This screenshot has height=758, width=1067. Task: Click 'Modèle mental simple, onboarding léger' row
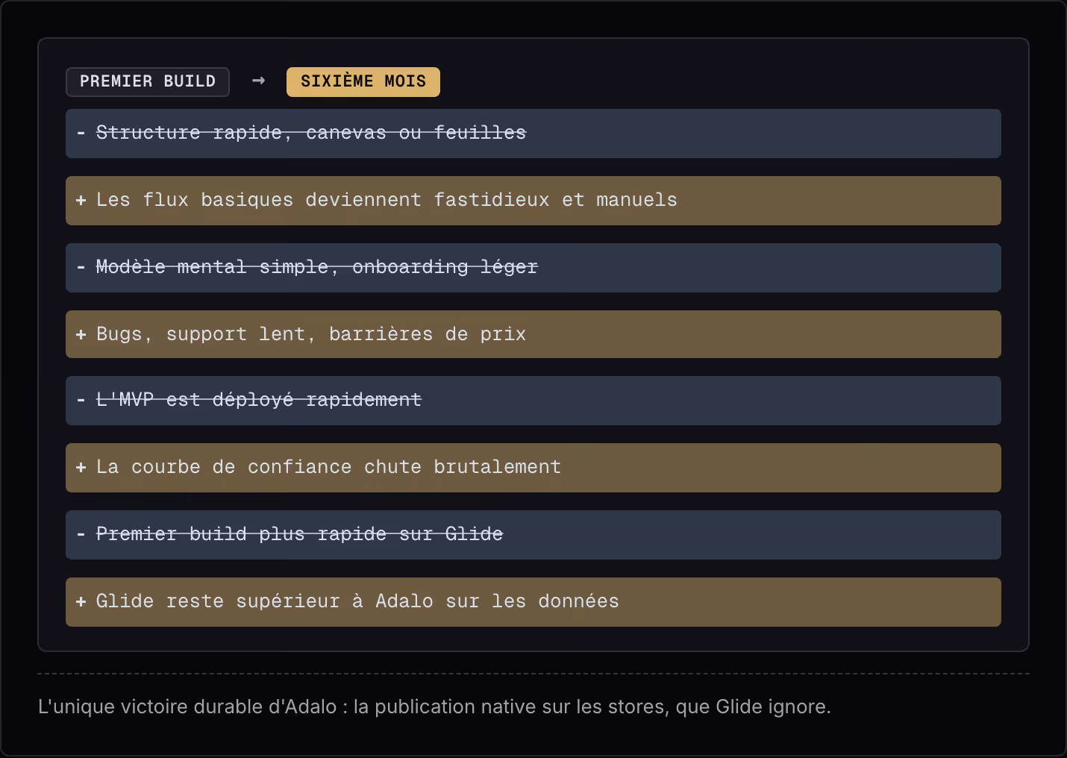coord(533,268)
